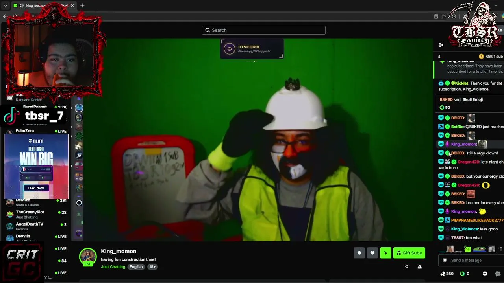Viewport: 504px width, 283px height.
Task: Open King_momon's channel avatar
Action: (88, 257)
